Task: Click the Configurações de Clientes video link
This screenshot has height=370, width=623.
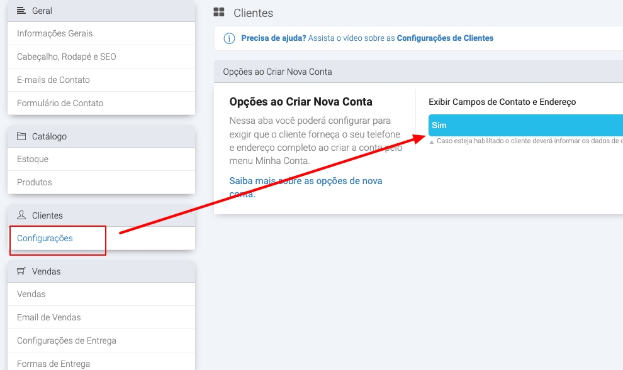Action: click(445, 38)
